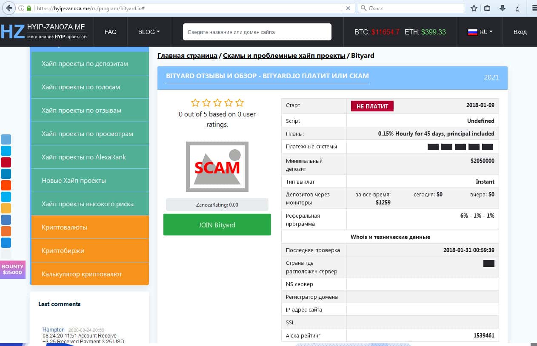Click the ETH price $399.33

[434, 32]
